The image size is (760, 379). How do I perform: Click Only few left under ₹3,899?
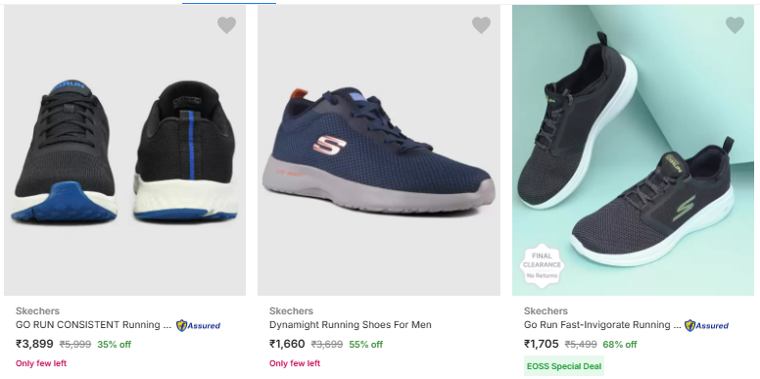click(41, 363)
